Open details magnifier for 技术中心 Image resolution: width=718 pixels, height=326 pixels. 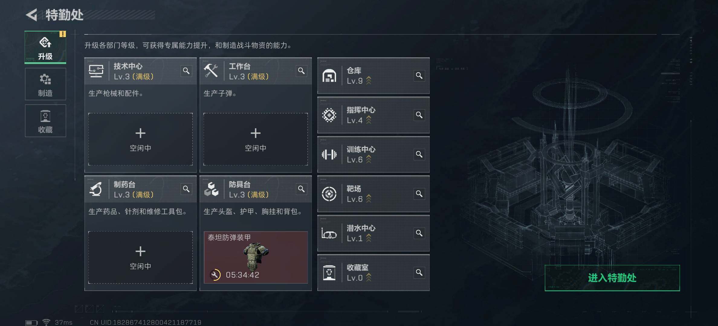coord(186,71)
